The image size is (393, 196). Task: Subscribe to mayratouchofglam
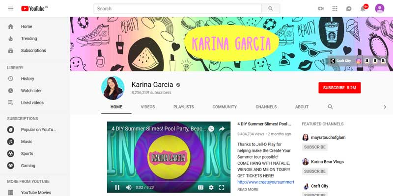[315, 147]
